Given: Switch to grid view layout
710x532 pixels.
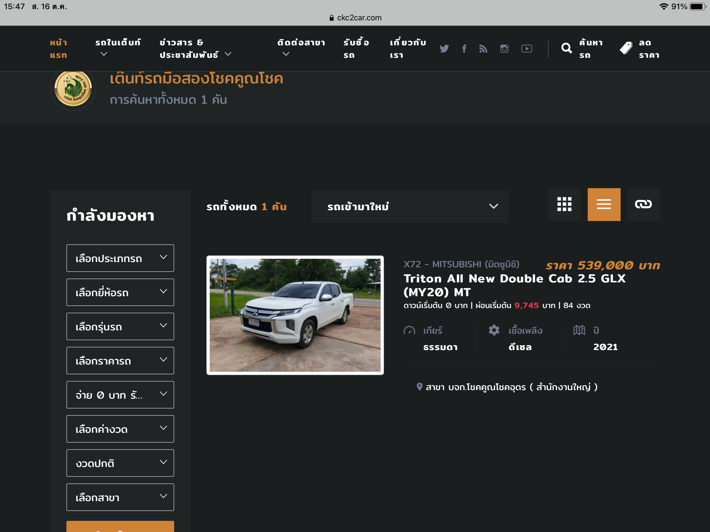Looking at the screenshot, I should pos(564,204).
